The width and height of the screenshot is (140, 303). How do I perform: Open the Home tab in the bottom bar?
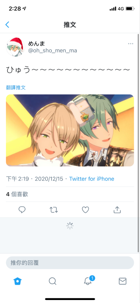tap(17, 281)
